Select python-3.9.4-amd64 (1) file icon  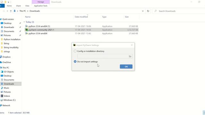(26, 26)
